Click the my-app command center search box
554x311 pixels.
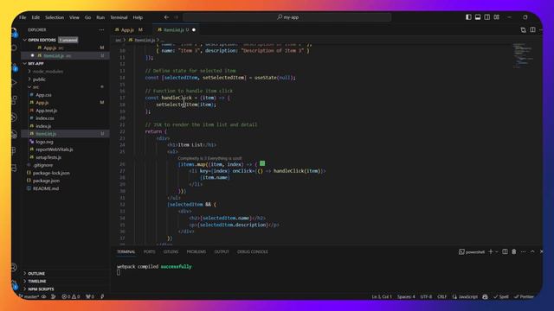click(x=287, y=17)
